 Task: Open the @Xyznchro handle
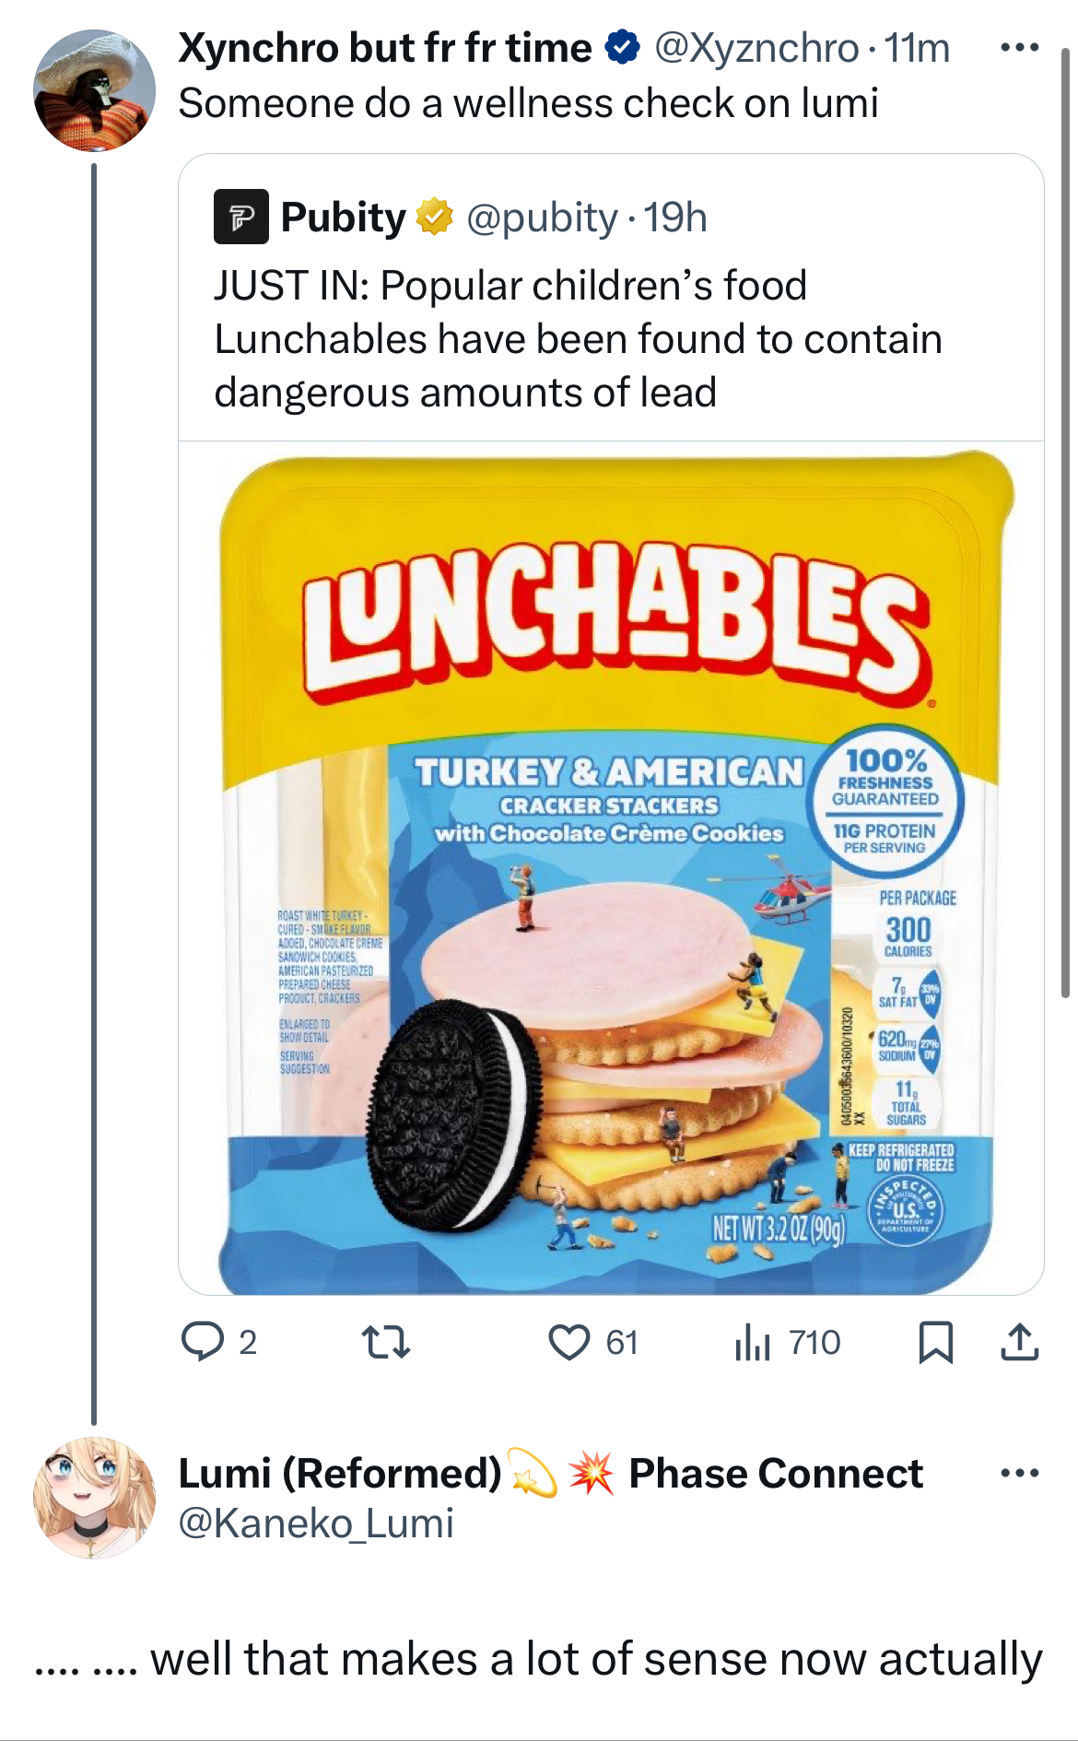pos(756,48)
